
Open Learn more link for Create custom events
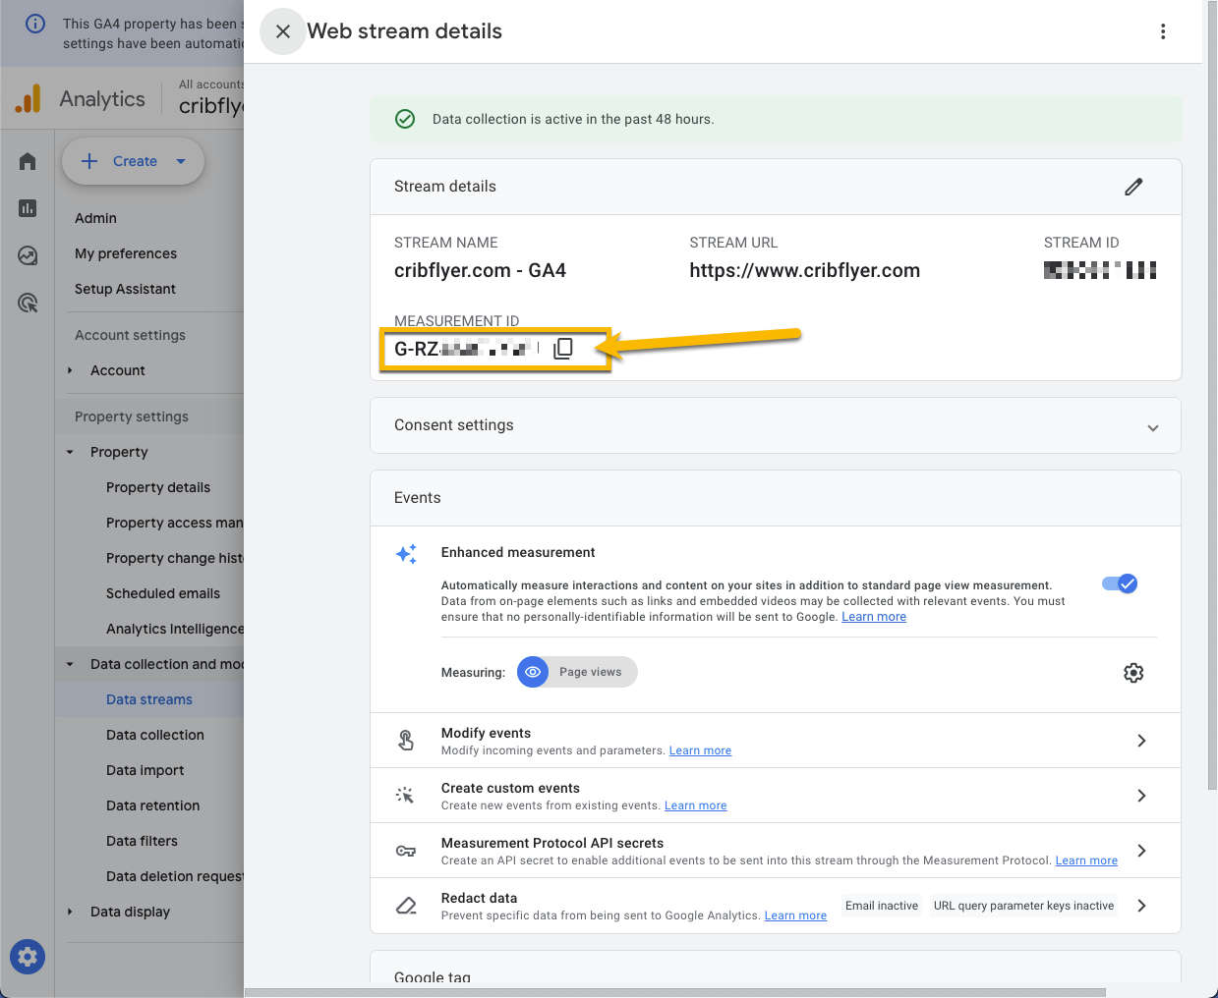(696, 805)
